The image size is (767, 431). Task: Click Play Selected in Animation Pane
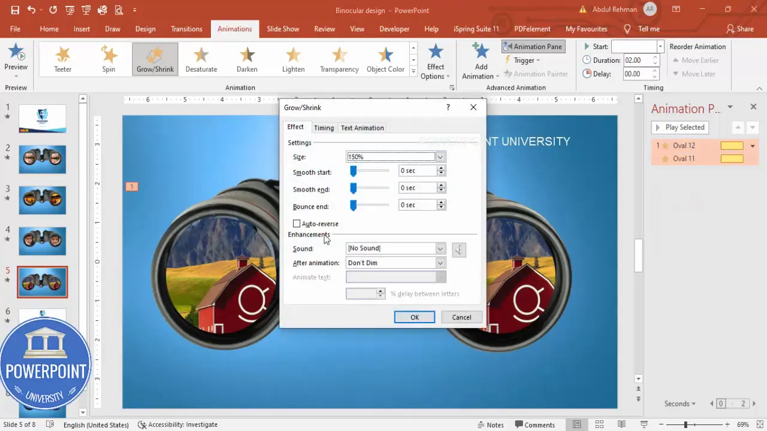coord(680,127)
